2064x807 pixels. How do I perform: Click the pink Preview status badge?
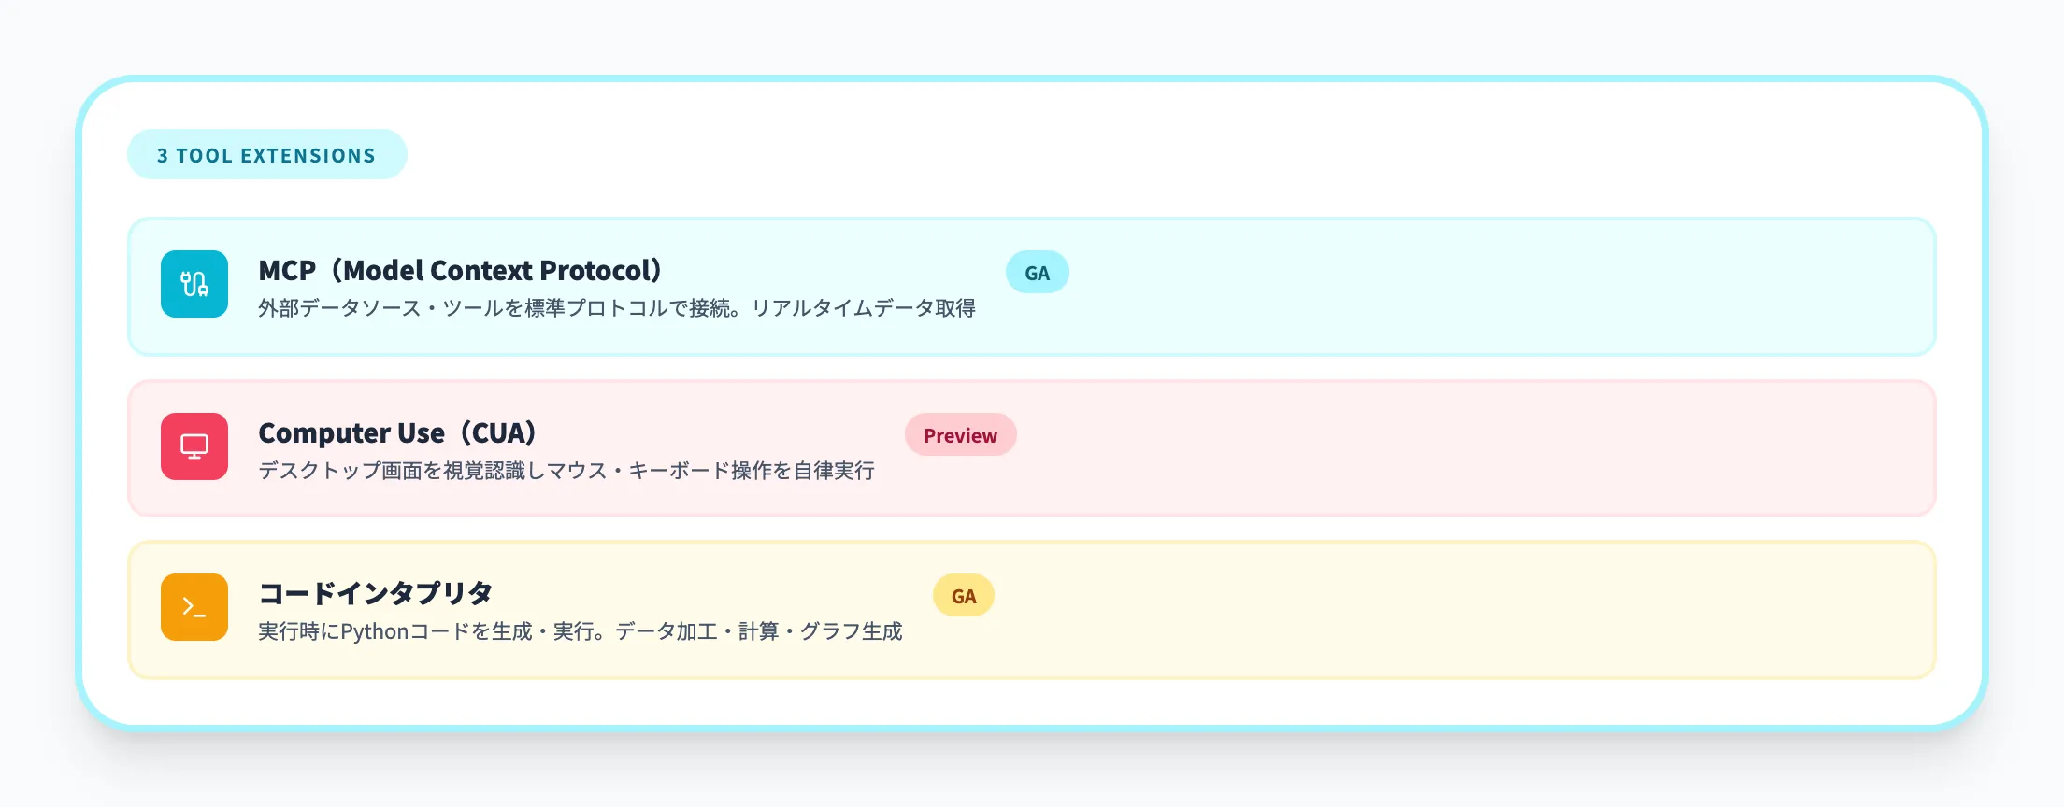(x=960, y=435)
